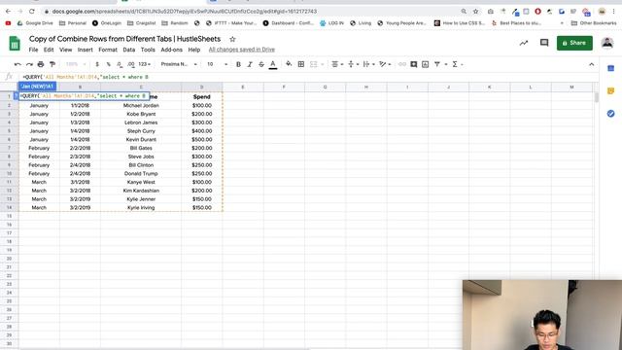Go to Sheets home via green logo
The image size is (622, 350).
tap(15, 43)
